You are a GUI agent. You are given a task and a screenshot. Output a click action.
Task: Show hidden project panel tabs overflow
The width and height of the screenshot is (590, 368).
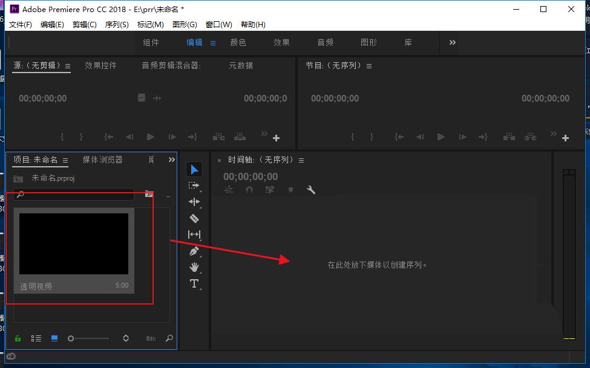click(172, 160)
